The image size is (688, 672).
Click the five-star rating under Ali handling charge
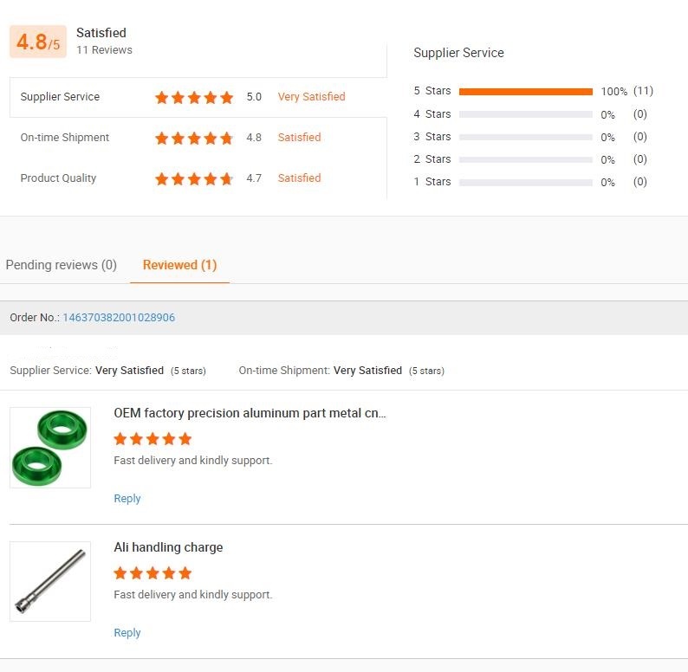(153, 573)
